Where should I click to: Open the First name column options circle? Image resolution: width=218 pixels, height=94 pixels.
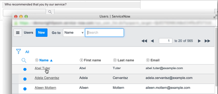(x=81, y=60)
